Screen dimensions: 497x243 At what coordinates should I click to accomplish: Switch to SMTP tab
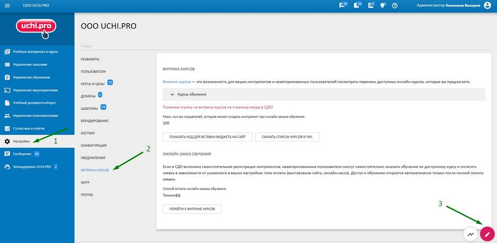coord(85,183)
